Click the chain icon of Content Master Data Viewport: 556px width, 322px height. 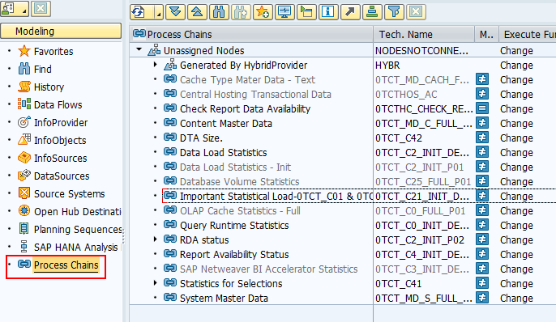pyautogui.click(x=170, y=123)
